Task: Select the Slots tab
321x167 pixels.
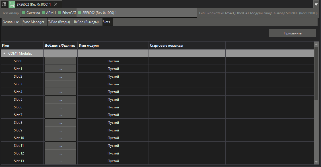Action: point(107,22)
